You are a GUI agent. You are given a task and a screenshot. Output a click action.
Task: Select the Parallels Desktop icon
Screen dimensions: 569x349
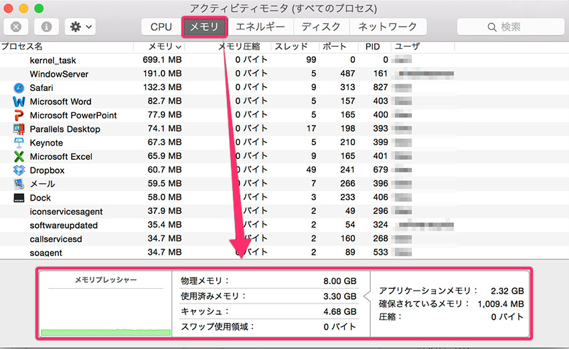tap(19, 129)
